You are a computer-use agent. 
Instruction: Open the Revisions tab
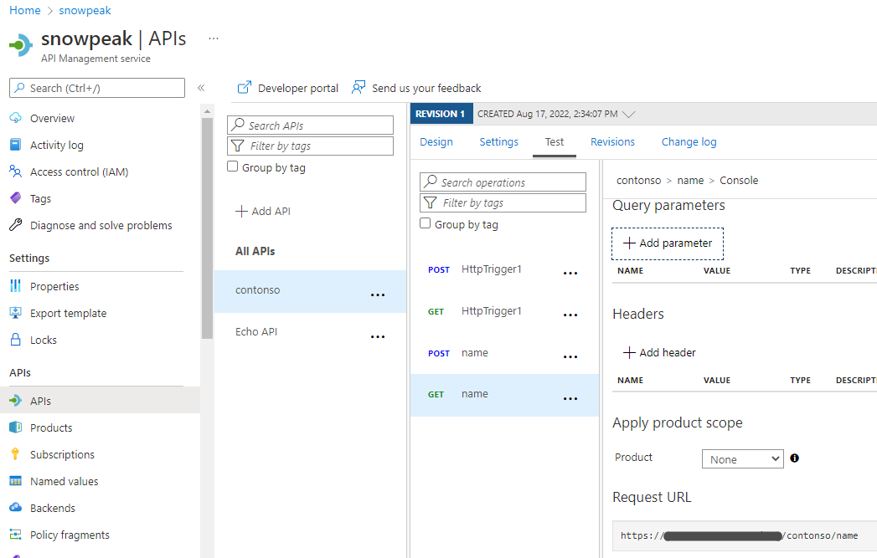[612, 142]
